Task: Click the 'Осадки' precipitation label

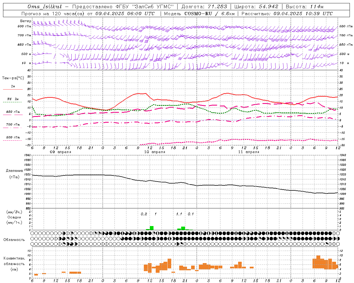Action: [x=14, y=217]
